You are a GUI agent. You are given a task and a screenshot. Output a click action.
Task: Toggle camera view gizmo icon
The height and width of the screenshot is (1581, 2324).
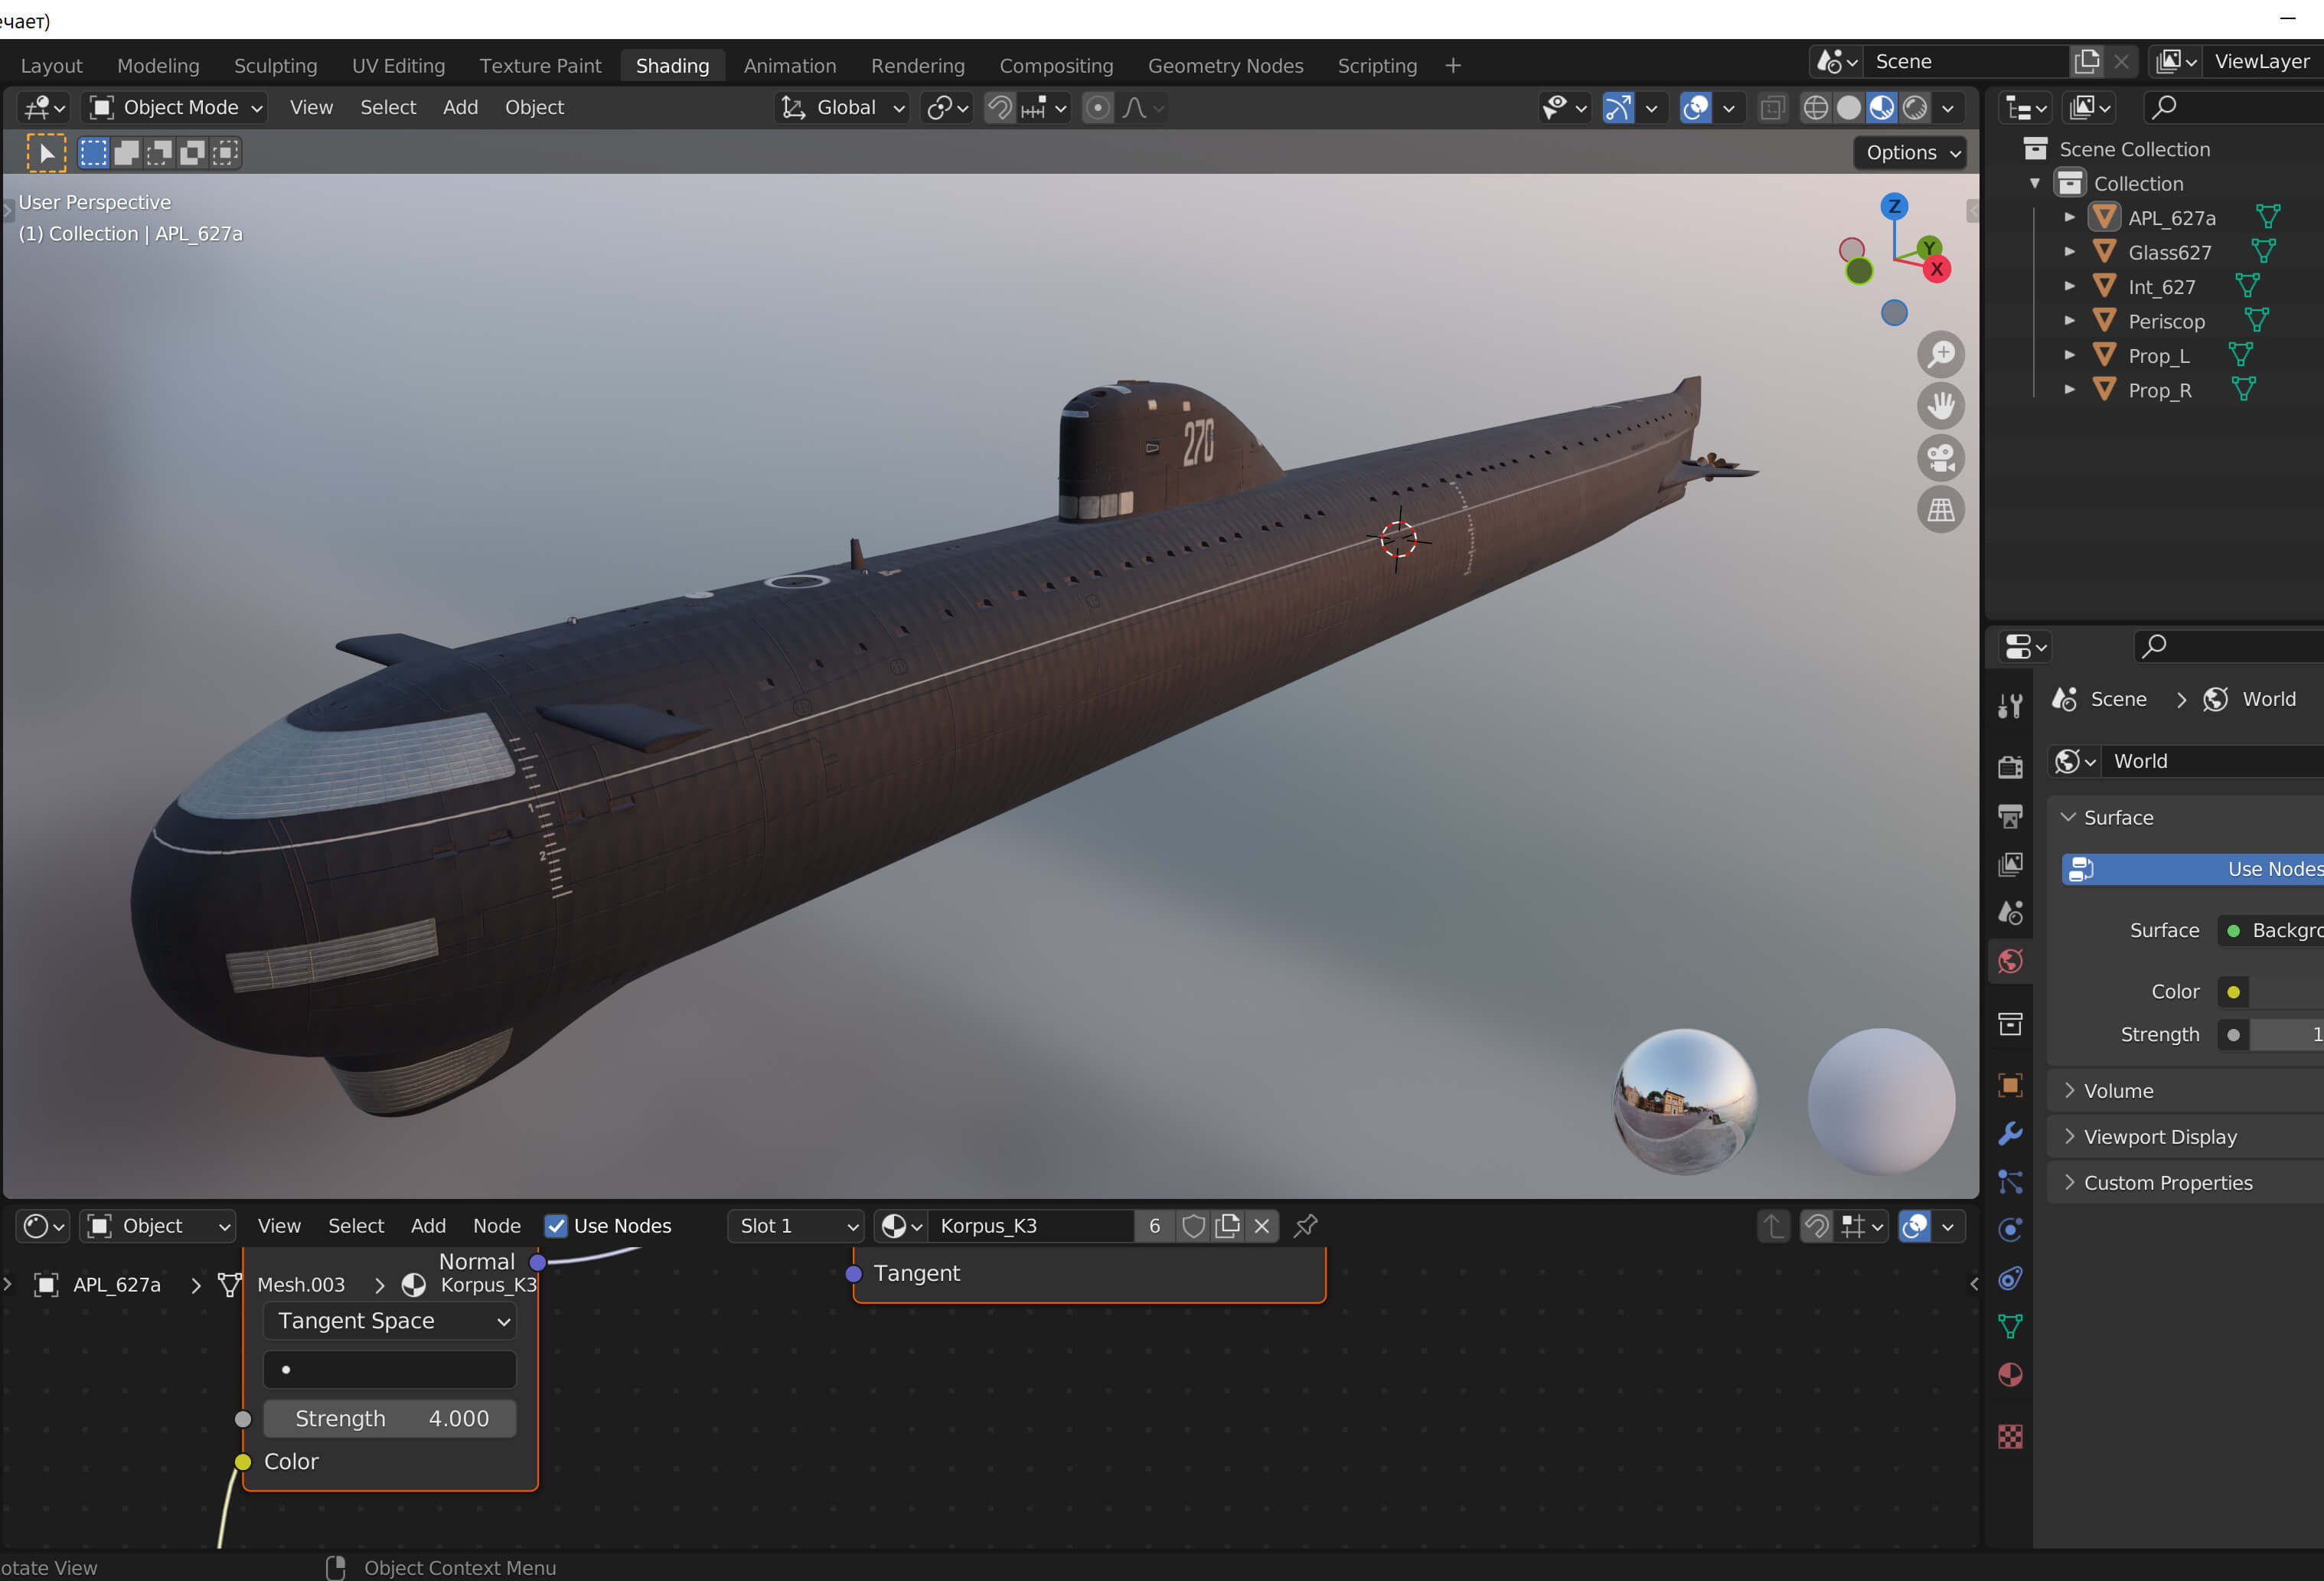[1940, 458]
